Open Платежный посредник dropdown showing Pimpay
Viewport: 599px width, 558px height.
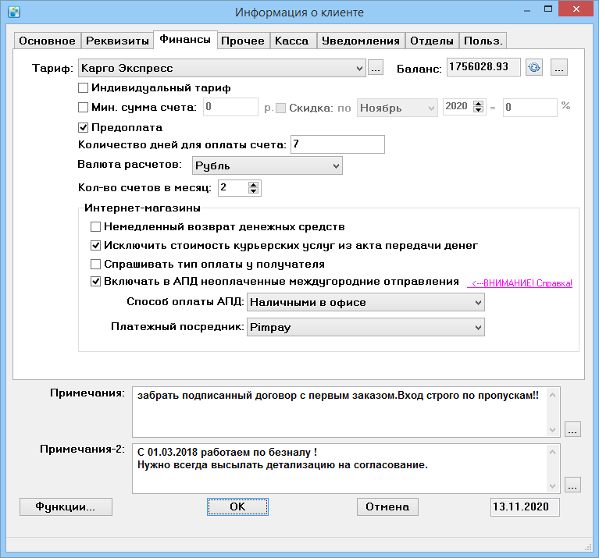pyautogui.click(x=365, y=327)
